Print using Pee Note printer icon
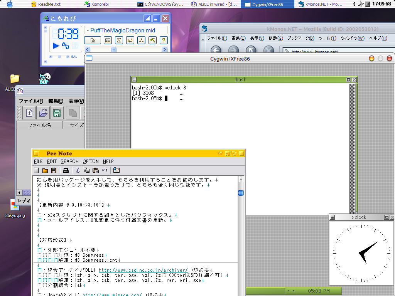 tap(66, 170)
